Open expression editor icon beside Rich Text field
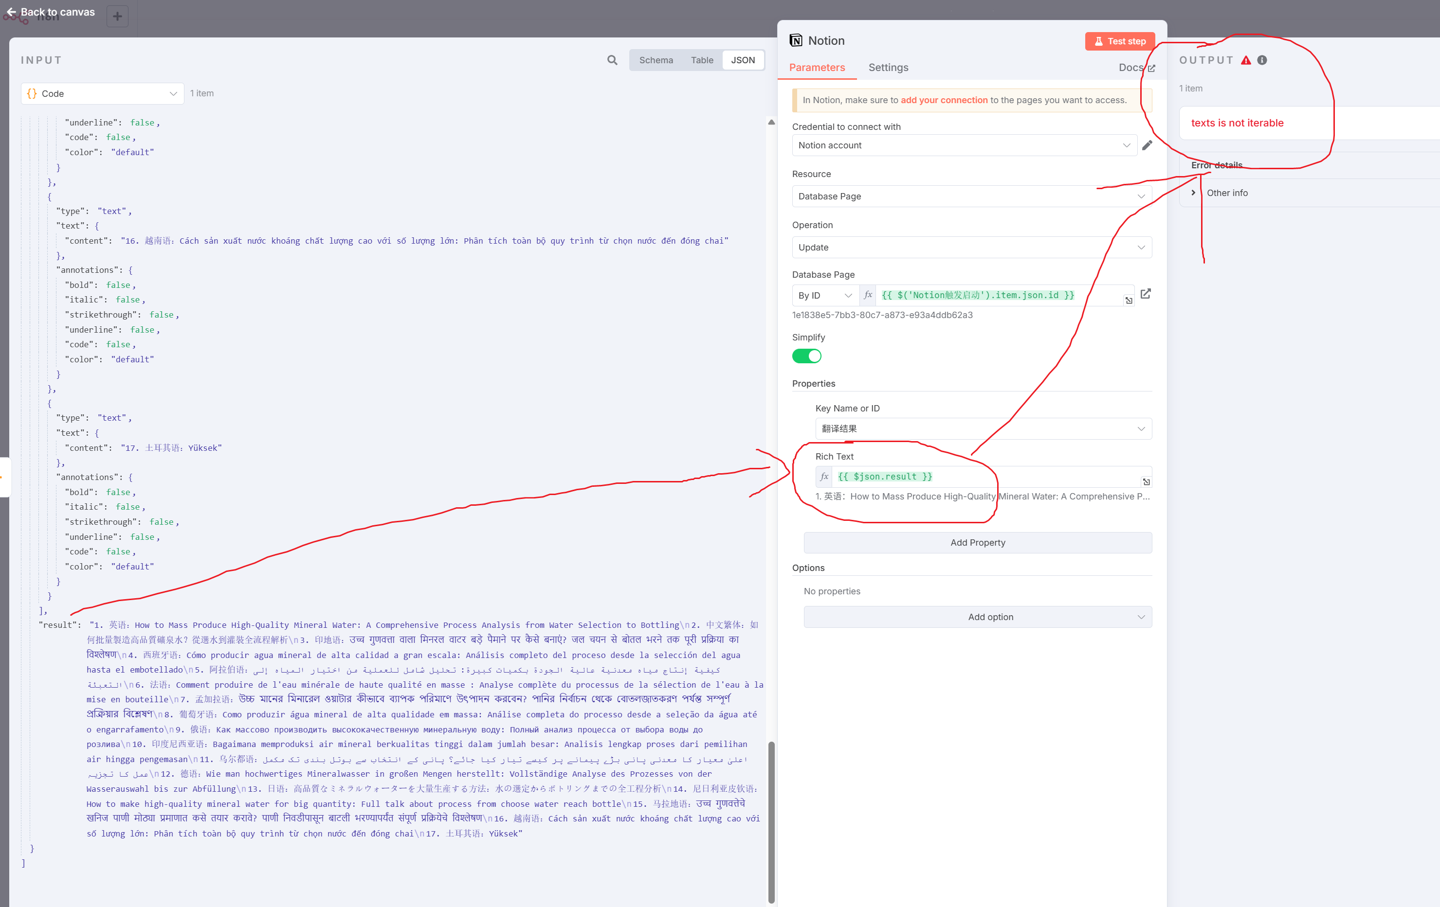Image resolution: width=1440 pixels, height=907 pixels. click(x=1147, y=481)
